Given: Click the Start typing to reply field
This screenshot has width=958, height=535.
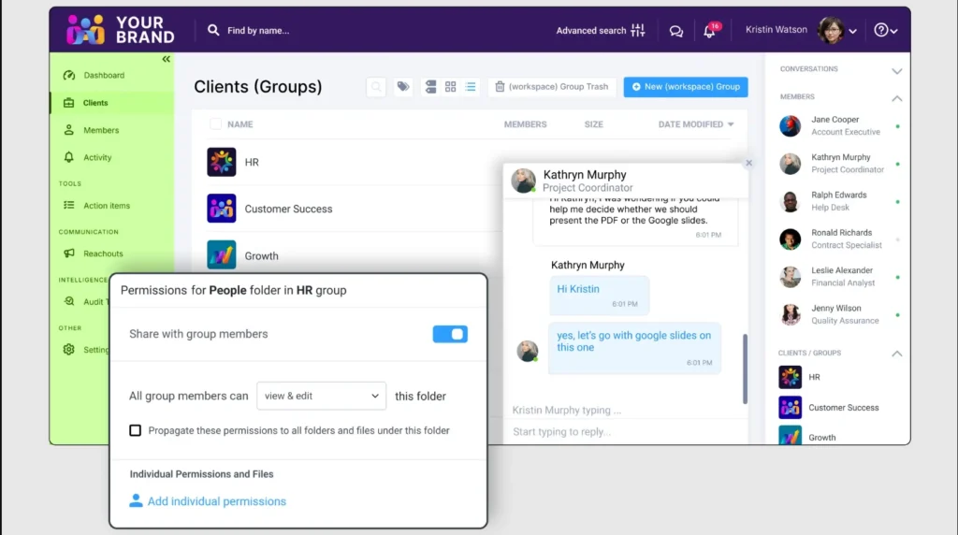Looking at the screenshot, I should tap(617, 432).
